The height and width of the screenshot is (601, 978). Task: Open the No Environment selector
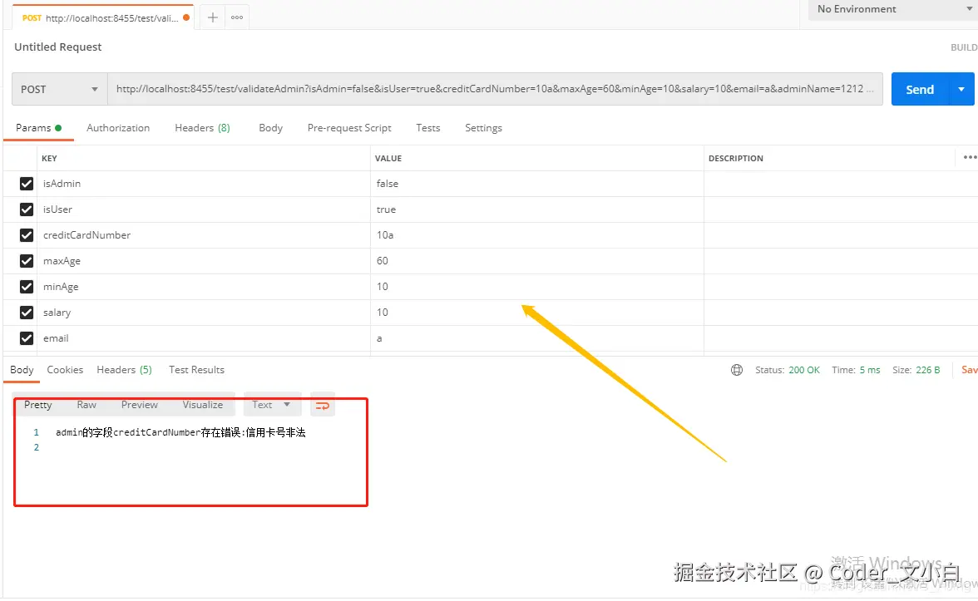[893, 9]
